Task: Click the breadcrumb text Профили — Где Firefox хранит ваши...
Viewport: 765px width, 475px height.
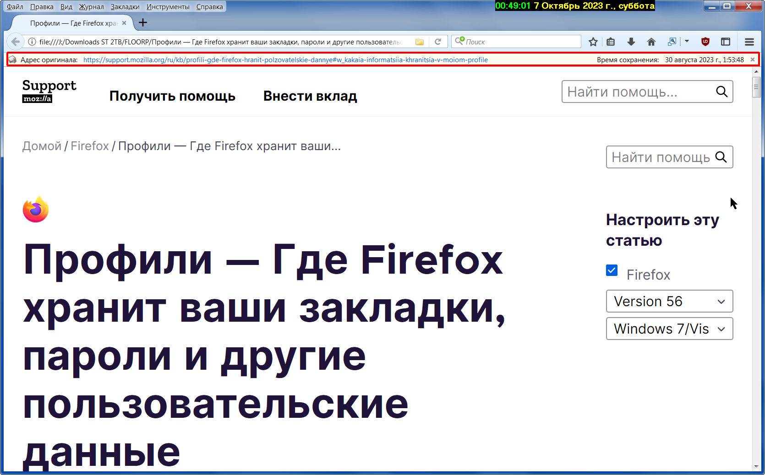Action: pyautogui.click(x=229, y=146)
